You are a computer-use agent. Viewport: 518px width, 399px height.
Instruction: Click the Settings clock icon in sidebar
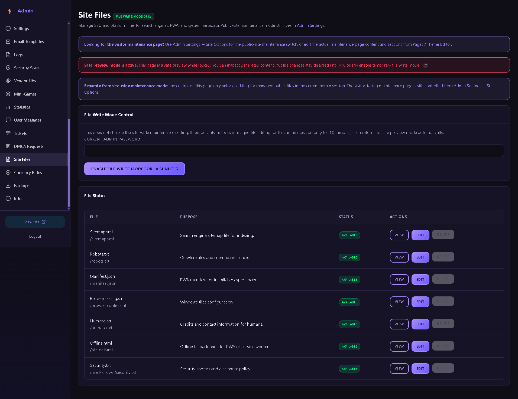point(8,28)
